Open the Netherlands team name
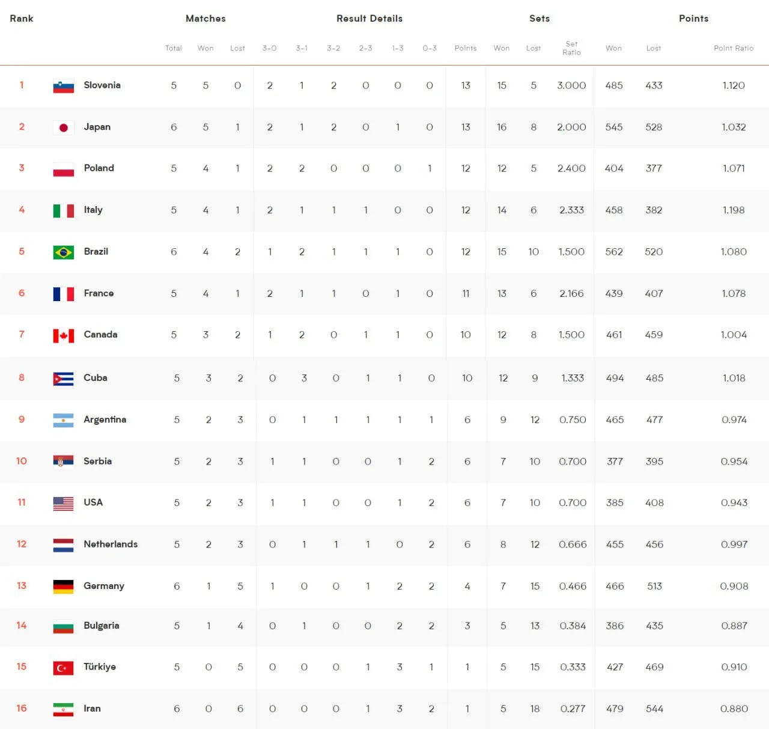The height and width of the screenshot is (729, 769). 111,544
